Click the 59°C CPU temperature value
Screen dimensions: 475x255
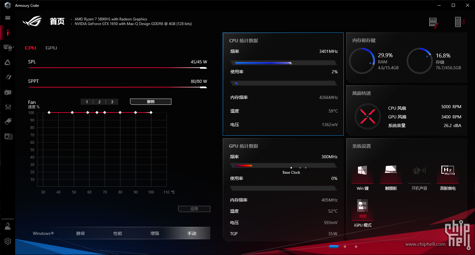tap(333, 111)
